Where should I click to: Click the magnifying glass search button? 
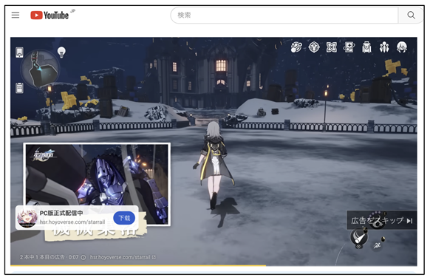(x=411, y=15)
